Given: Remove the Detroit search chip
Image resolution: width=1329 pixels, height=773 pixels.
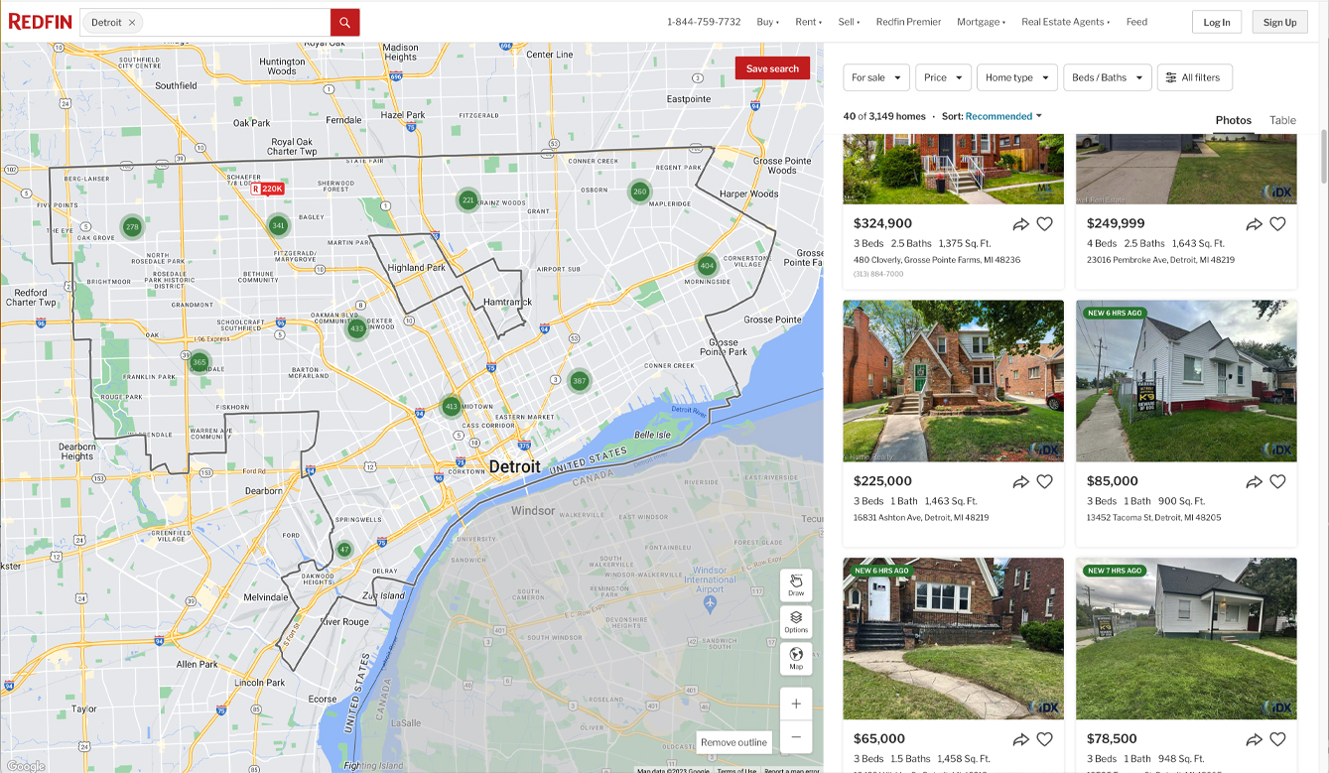Looking at the screenshot, I should coord(132,22).
